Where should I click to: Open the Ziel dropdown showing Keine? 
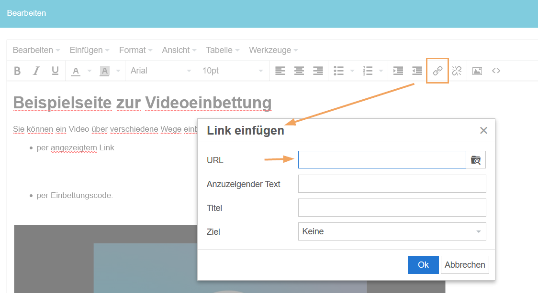[x=392, y=231]
